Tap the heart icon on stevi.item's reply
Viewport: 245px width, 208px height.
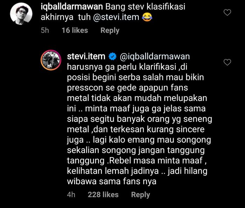click(227, 62)
